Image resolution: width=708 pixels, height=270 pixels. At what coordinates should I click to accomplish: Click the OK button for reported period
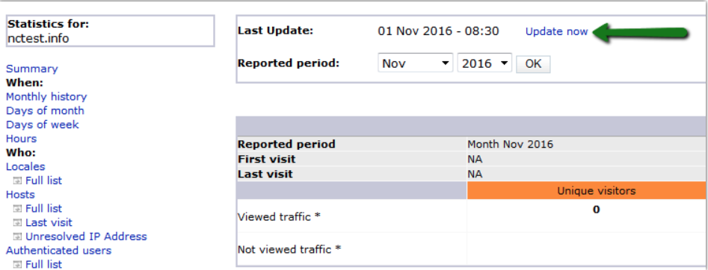tap(533, 63)
